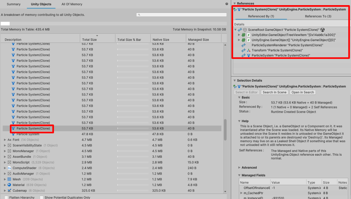Screen dimensions: 351x199
Task: Click the ComputeShader Cs icon
Action: coord(9,168)
